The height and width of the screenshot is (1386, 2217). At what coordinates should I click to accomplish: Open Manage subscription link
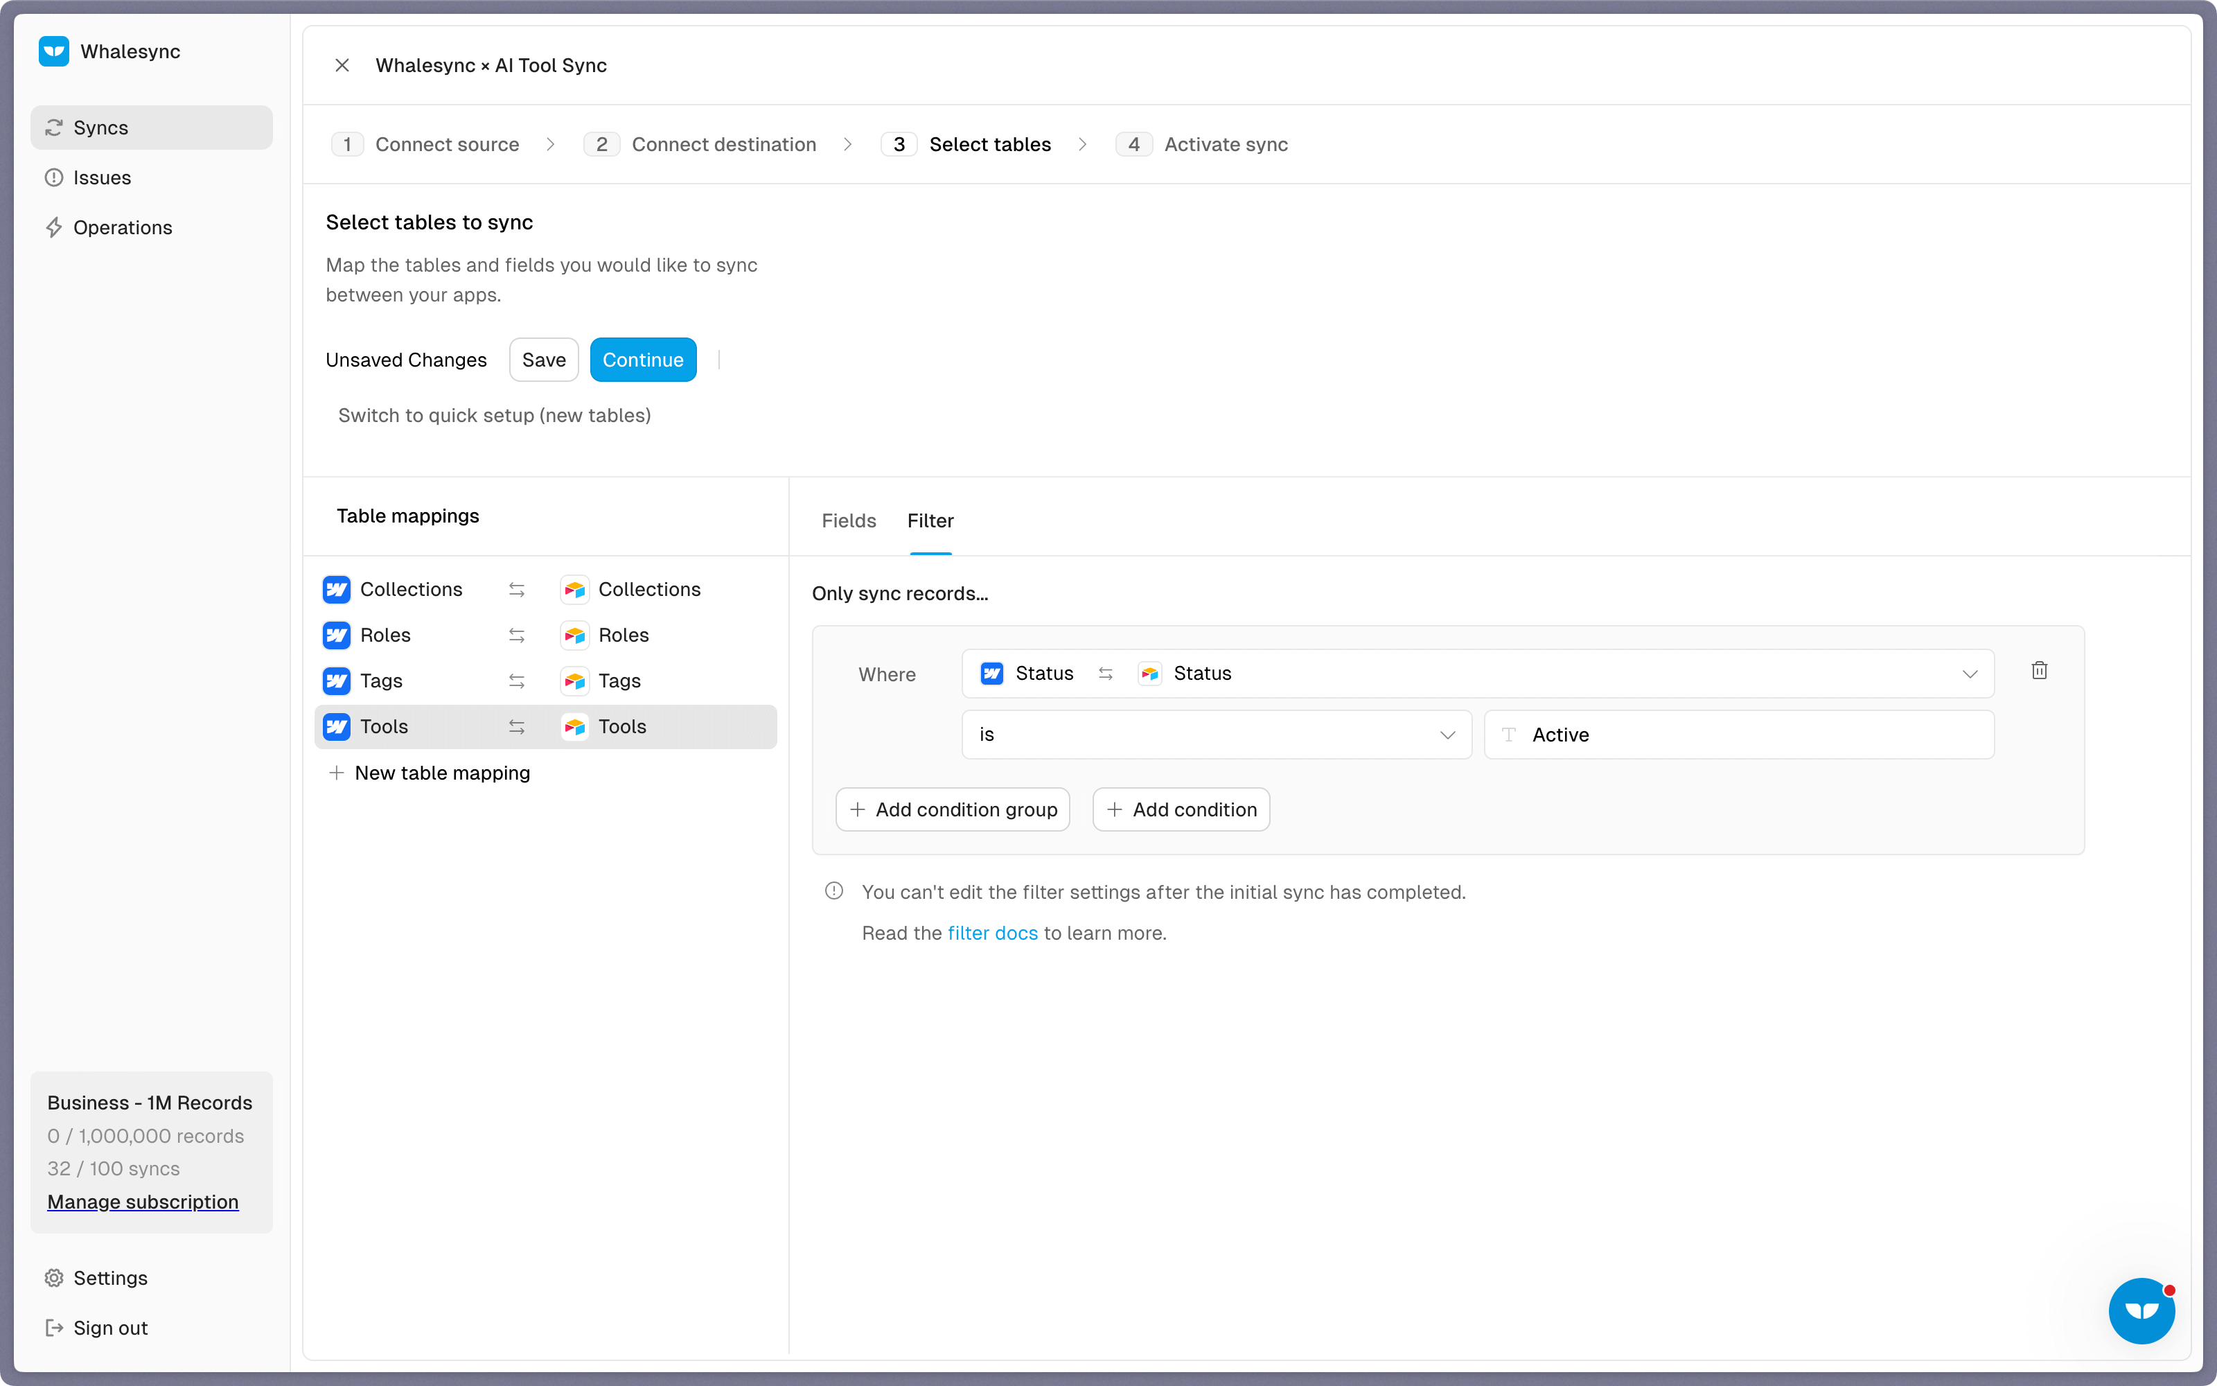[x=143, y=1202]
